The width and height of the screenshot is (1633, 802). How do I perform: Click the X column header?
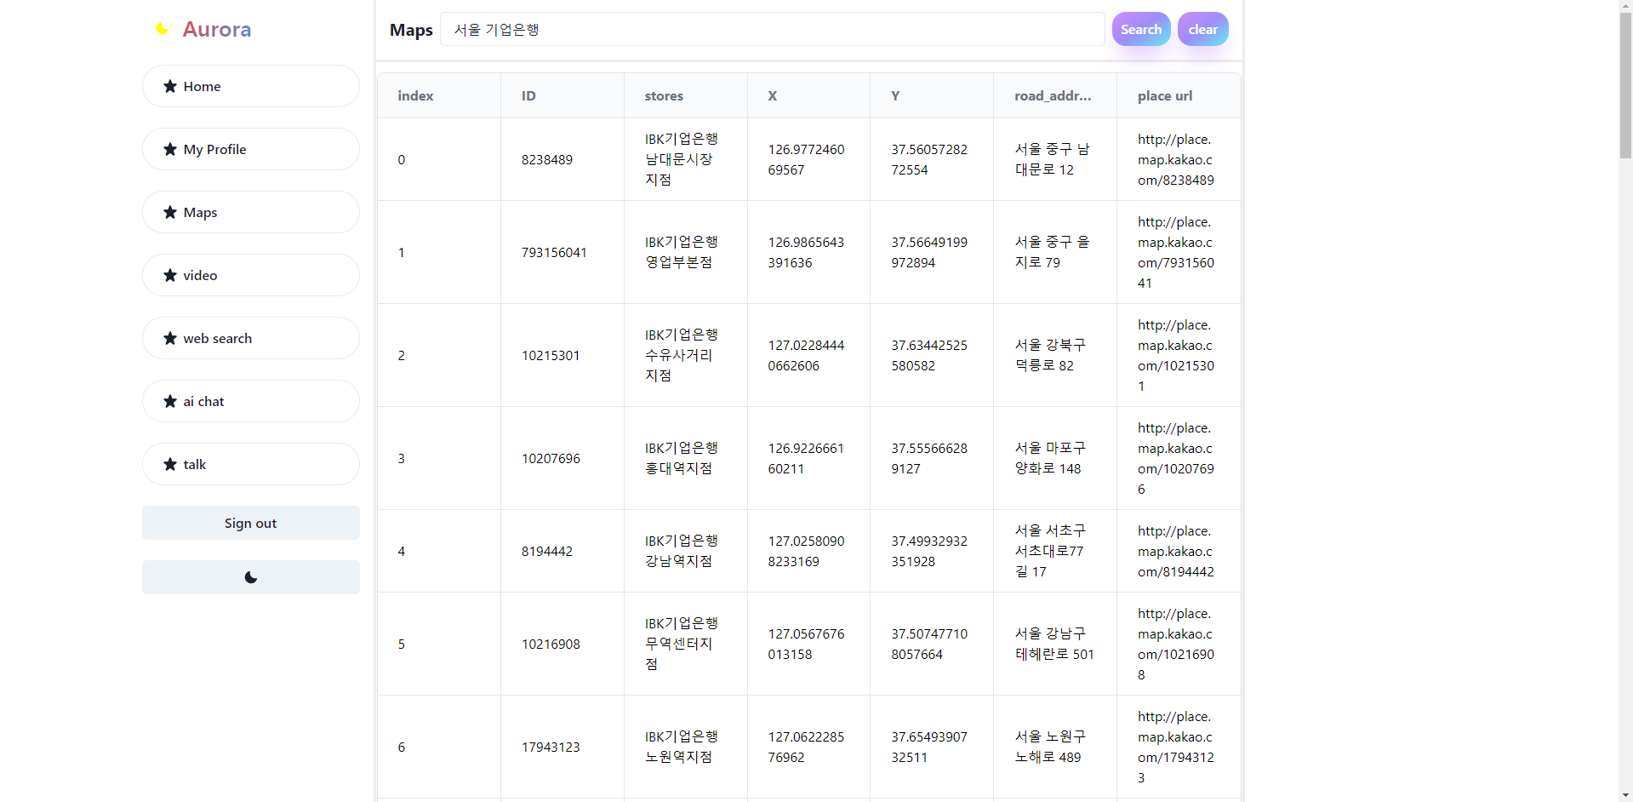(809, 95)
